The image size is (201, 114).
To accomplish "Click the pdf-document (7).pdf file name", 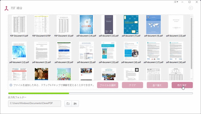I will [131, 36].
